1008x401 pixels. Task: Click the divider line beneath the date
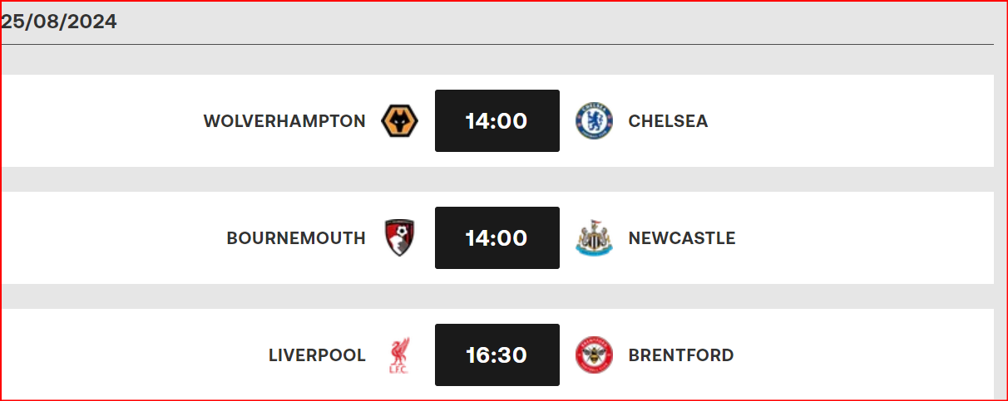[x=497, y=44]
